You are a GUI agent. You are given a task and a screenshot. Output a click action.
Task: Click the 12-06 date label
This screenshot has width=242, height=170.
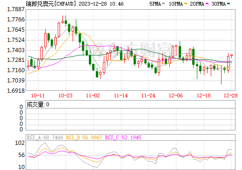pyautogui.click(x=176, y=95)
